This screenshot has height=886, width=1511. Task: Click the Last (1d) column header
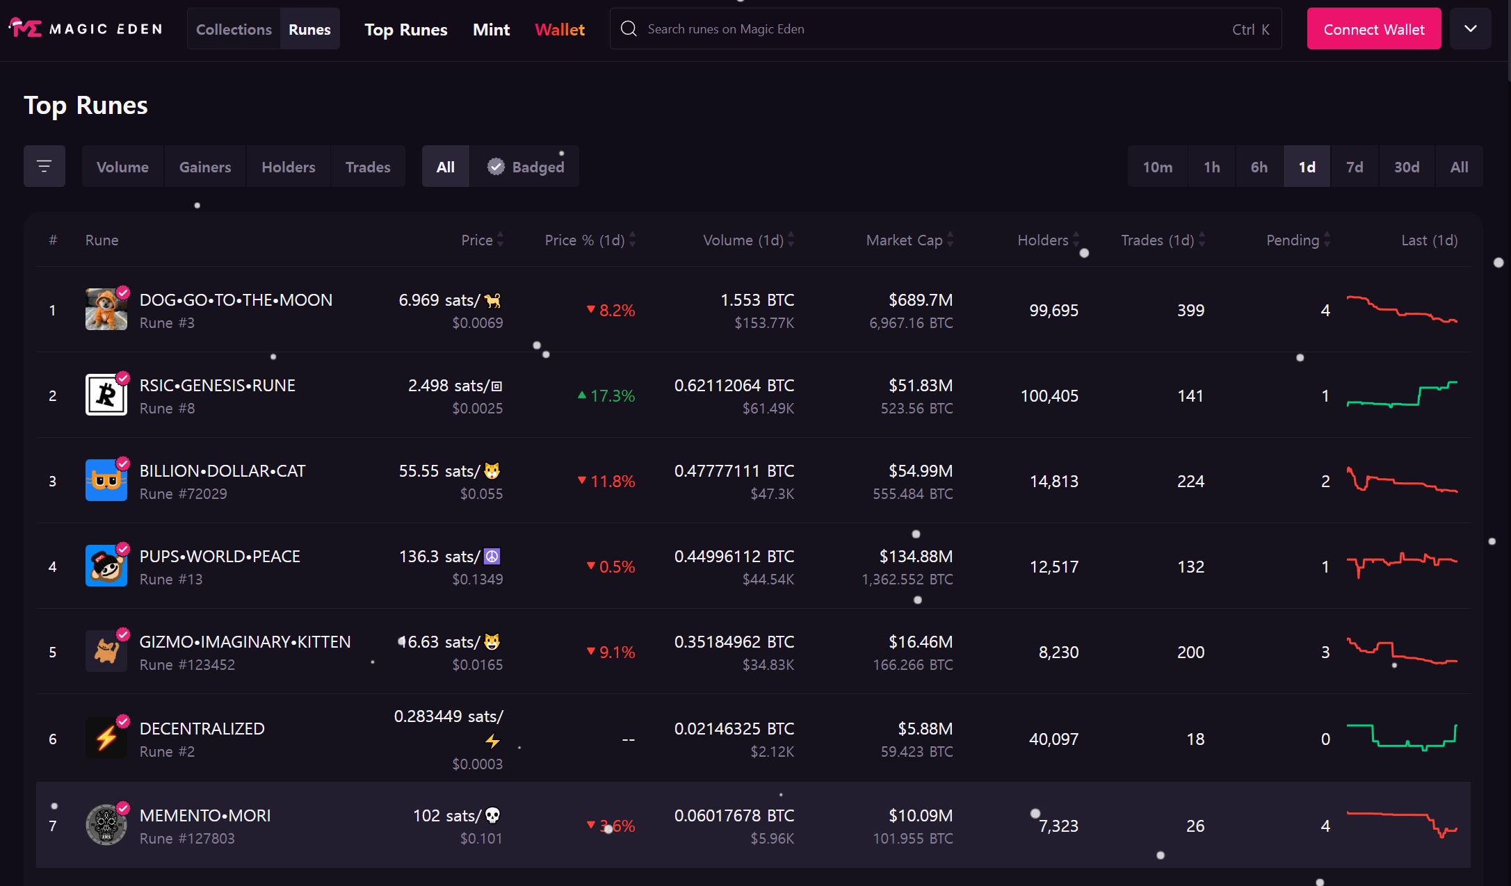coord(1429,240)
